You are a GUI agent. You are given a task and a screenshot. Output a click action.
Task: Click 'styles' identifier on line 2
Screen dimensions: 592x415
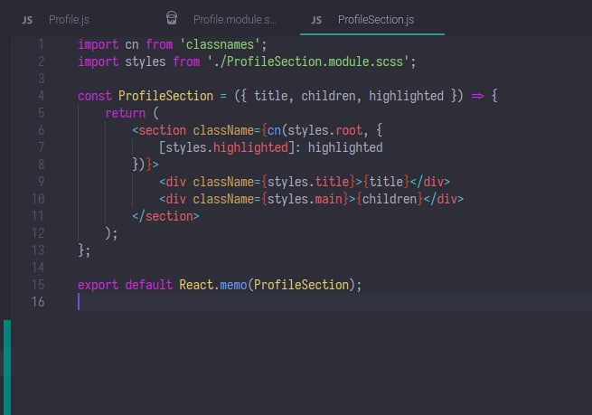146,61
